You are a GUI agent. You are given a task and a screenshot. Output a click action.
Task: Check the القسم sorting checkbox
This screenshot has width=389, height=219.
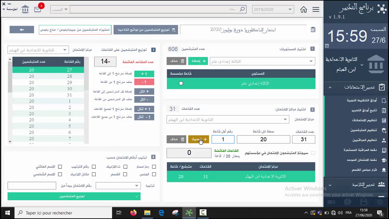[x=125, y=174]
